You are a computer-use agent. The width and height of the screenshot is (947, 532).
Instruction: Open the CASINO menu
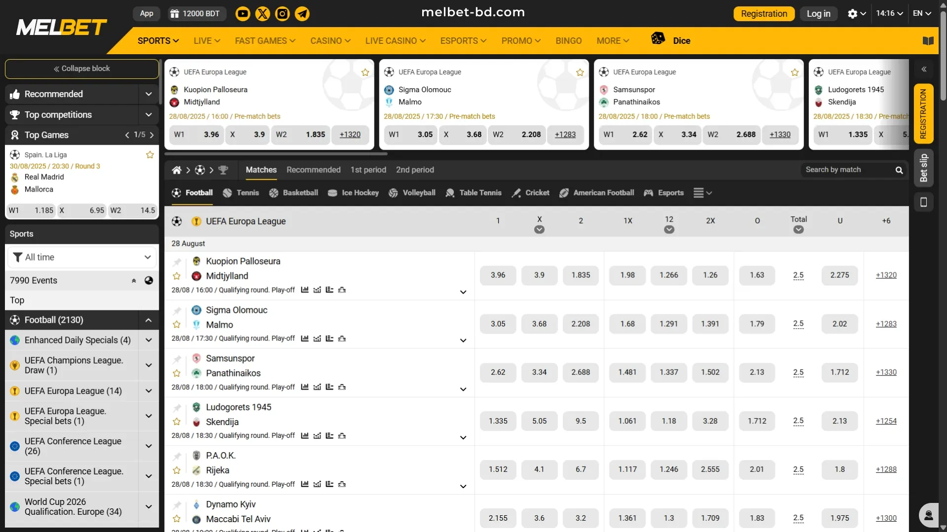pyautogui.click(x=329, y=40)
